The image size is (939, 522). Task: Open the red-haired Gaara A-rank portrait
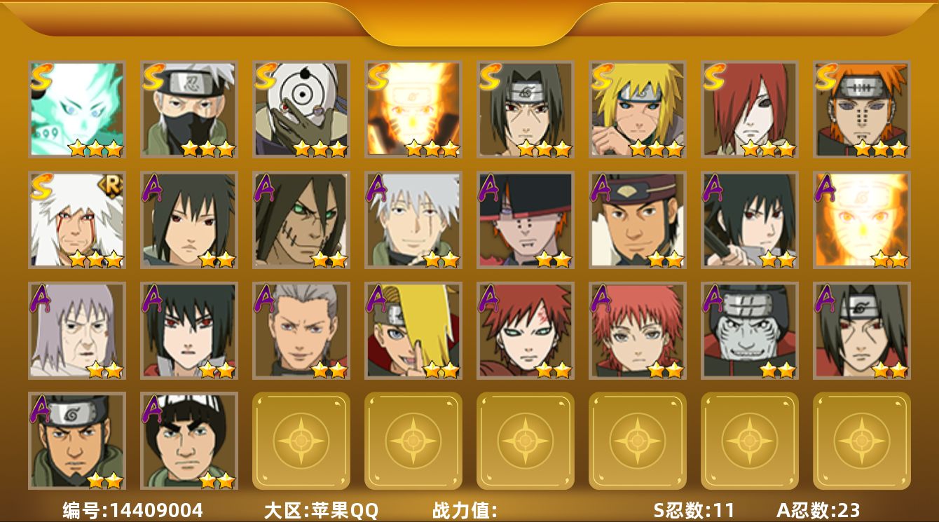click(x=526, y=331)
